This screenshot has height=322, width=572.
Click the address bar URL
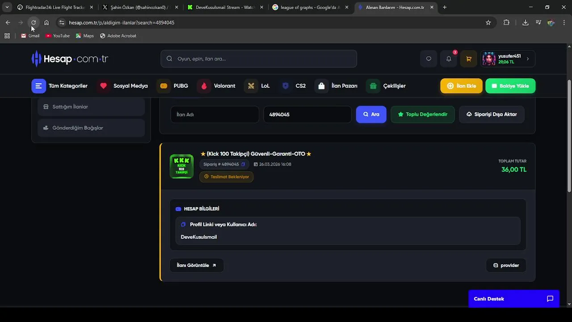click(x=122, y=22)
